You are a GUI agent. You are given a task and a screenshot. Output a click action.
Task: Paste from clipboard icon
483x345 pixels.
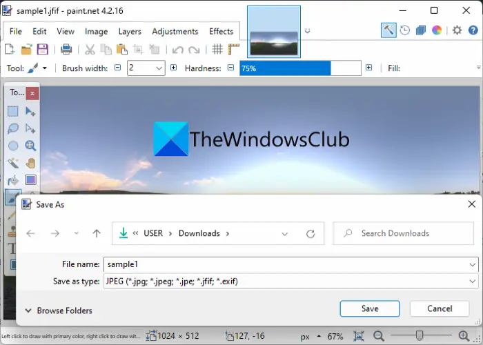point(122,49)
